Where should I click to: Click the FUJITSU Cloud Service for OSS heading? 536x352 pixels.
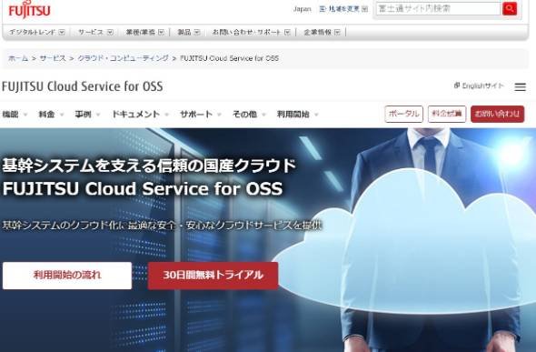click(x=82, y=86)
